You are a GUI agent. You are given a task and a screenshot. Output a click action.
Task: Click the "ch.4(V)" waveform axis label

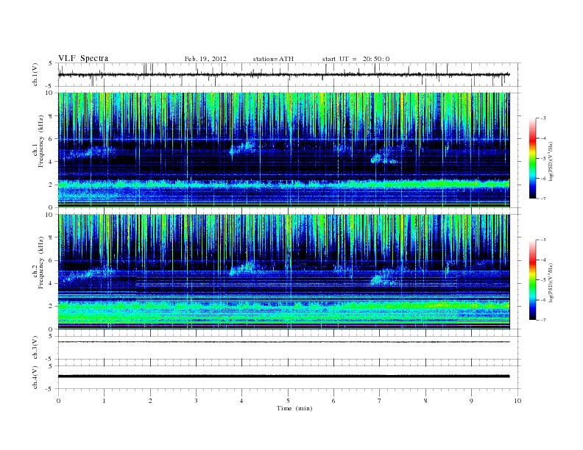tap(35, 377)
